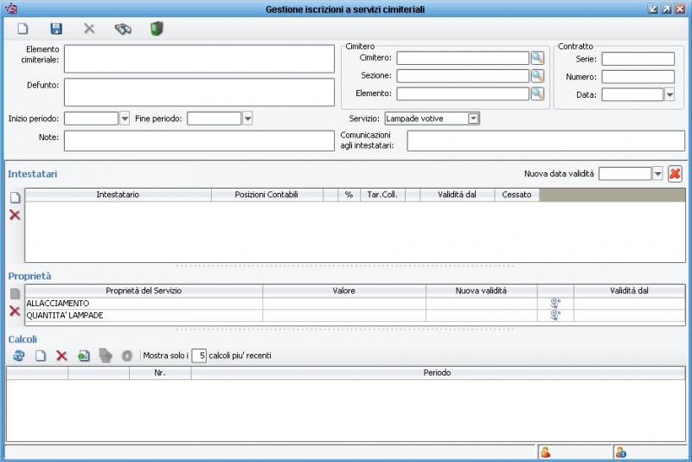692x462 pixels.
Task: Expand the Fine periodo date picker
Action: 247,119
